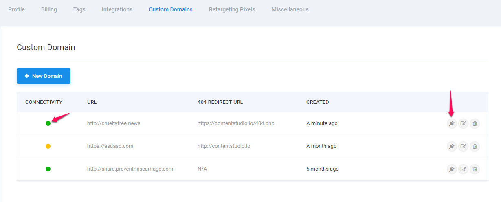Image resolution: width=501 pixels, height=202 pixels.
Task: Open the Miscellaneous tab
Action: (x=290, y=9)
